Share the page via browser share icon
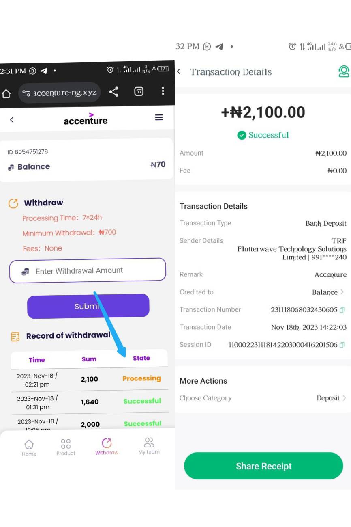Image resolution: width=351 pixels, height=527 pixels. click(114, 92)
